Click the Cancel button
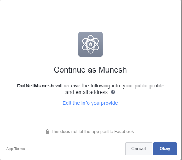This screenshot has width=182, height=160. (139, 149)
